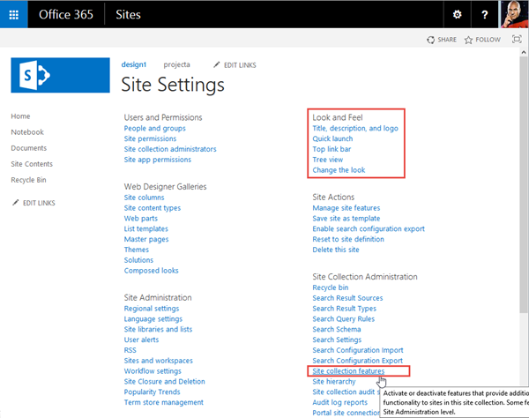Click the settings gear icon
Image resolution: width=529 pixels, height=418 pixels.
point(456,14)
